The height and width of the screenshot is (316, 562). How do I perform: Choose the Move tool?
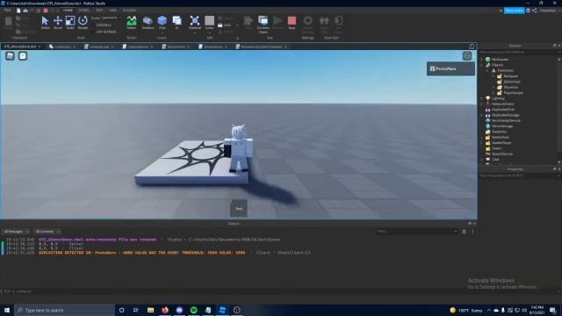(x=58, y=23)
